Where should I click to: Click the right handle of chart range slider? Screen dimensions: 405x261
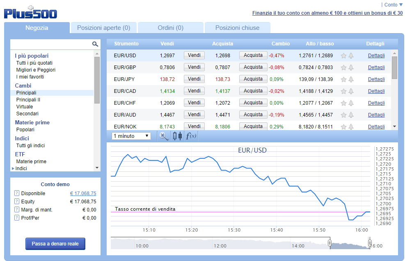(370, 243)
